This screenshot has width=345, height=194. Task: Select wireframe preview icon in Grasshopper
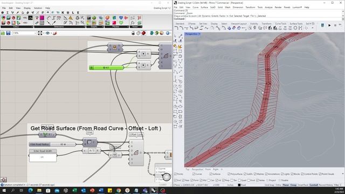tap(138, 33)
